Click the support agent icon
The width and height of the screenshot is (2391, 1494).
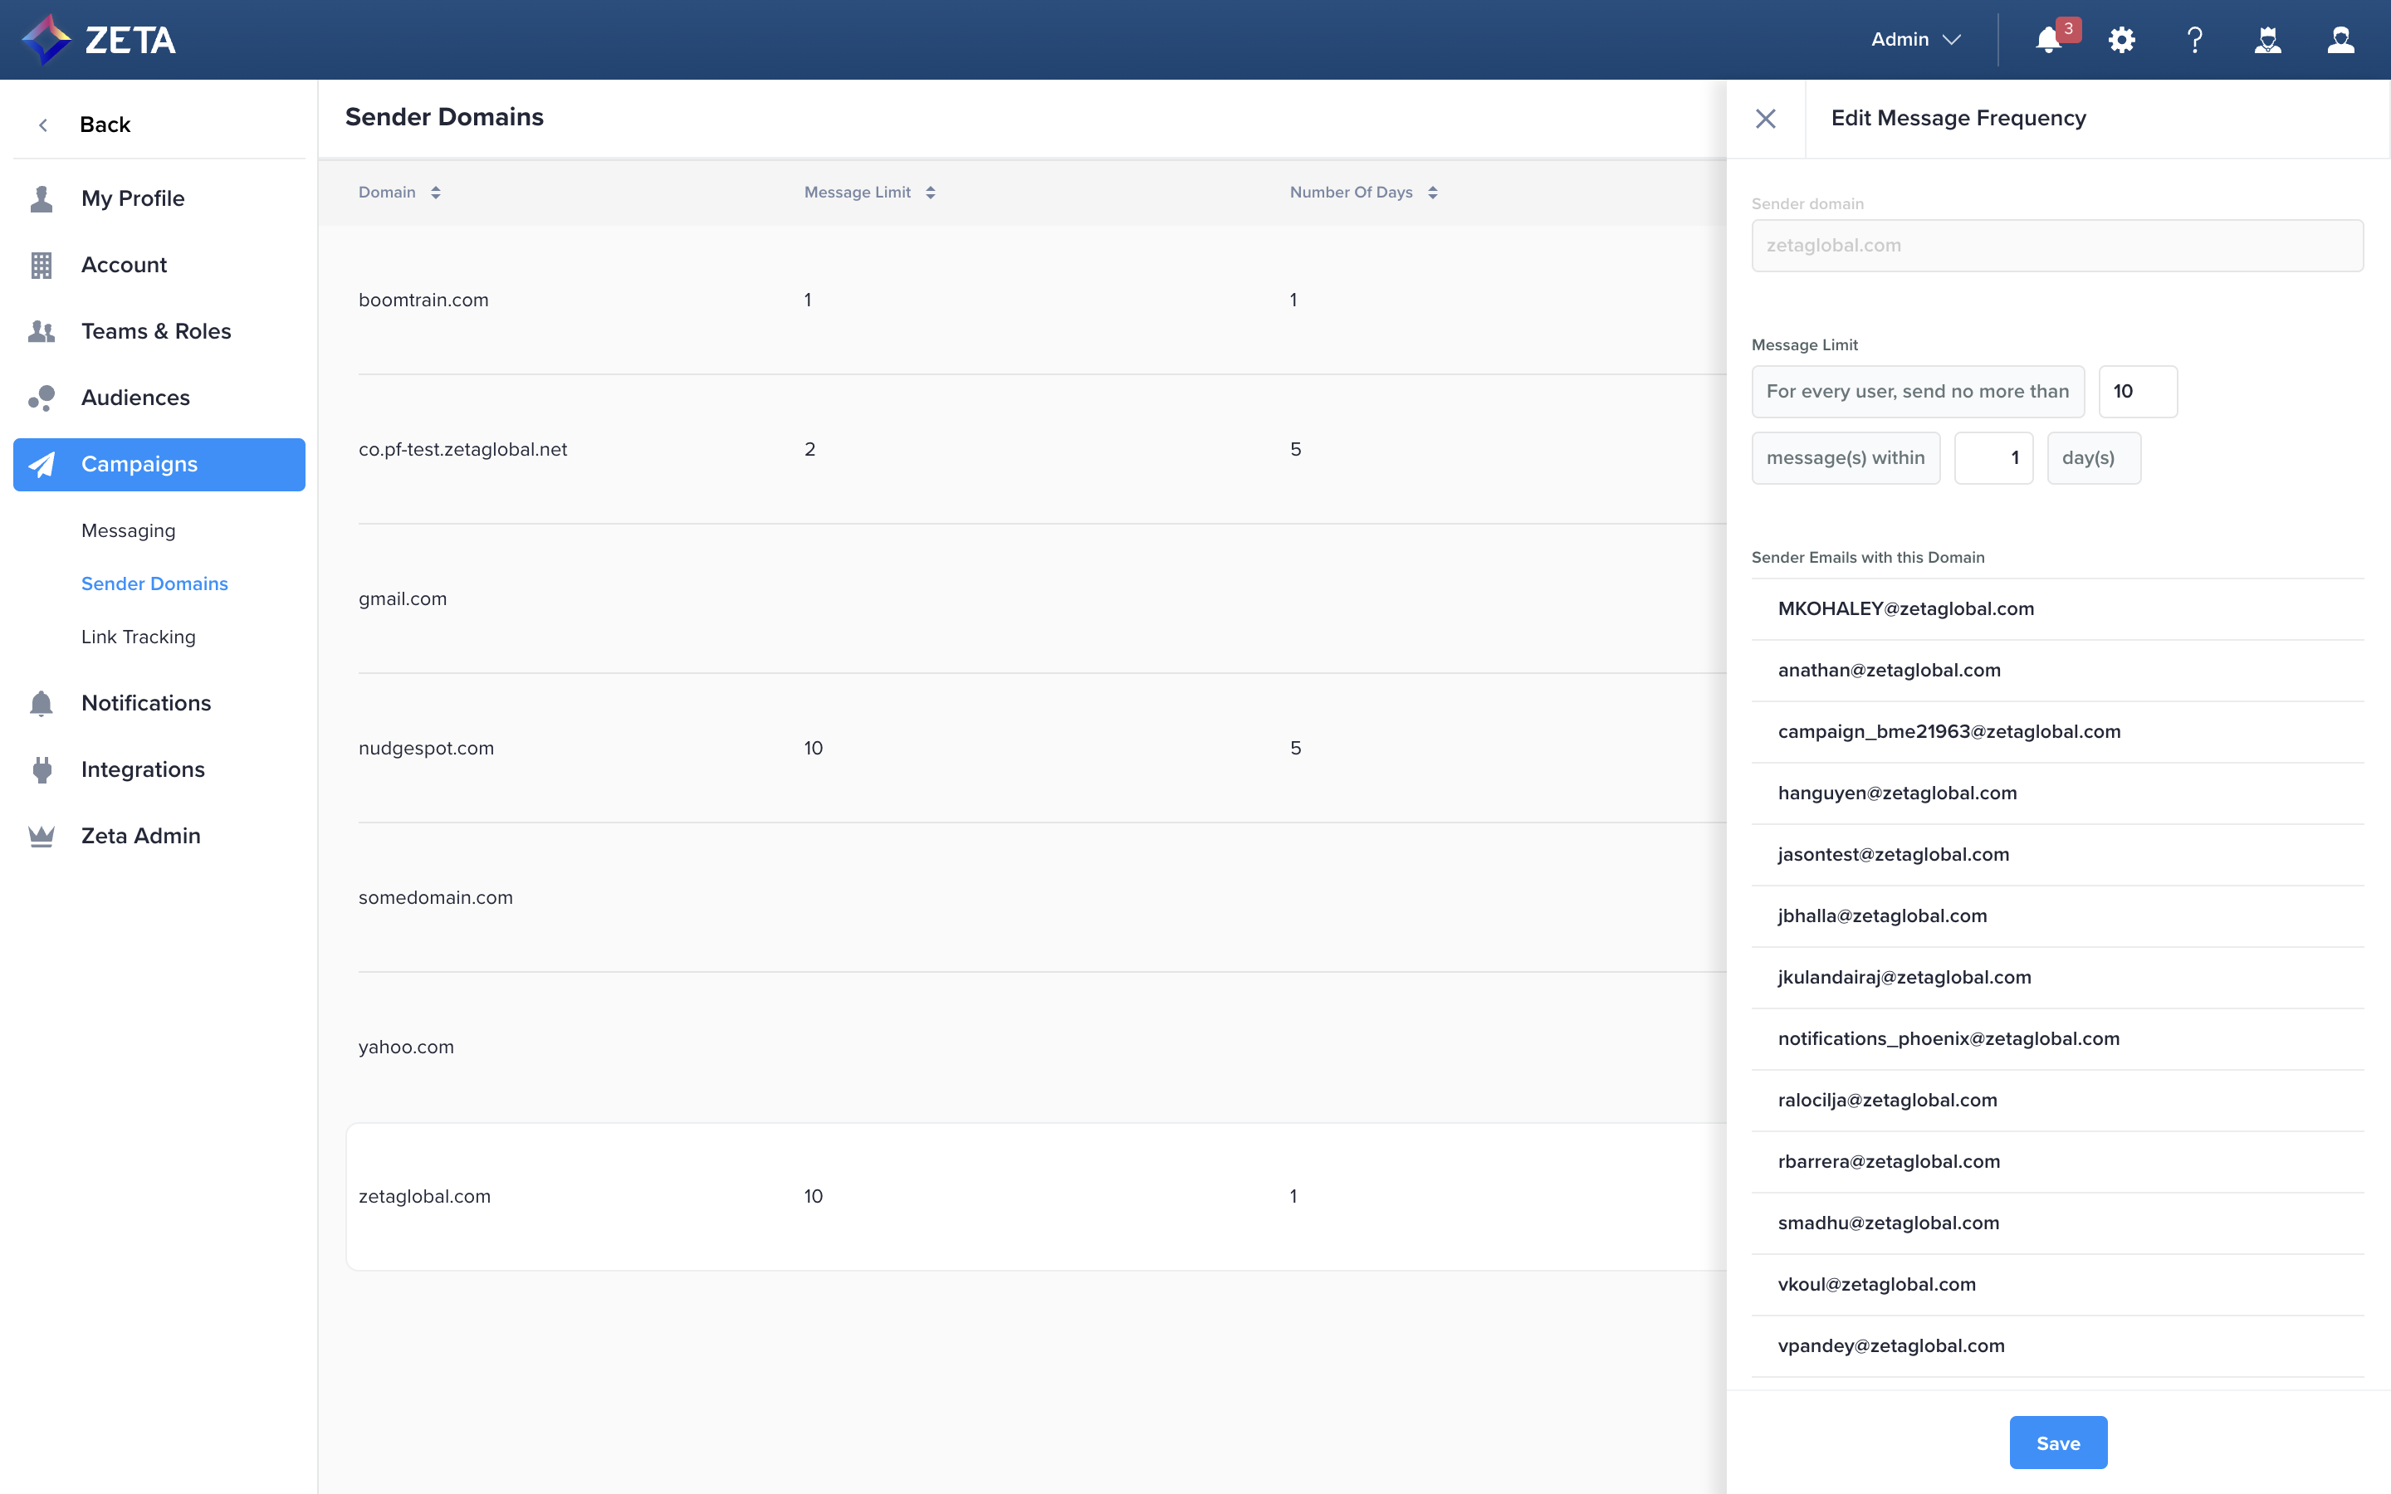[x=2267, y=40]
